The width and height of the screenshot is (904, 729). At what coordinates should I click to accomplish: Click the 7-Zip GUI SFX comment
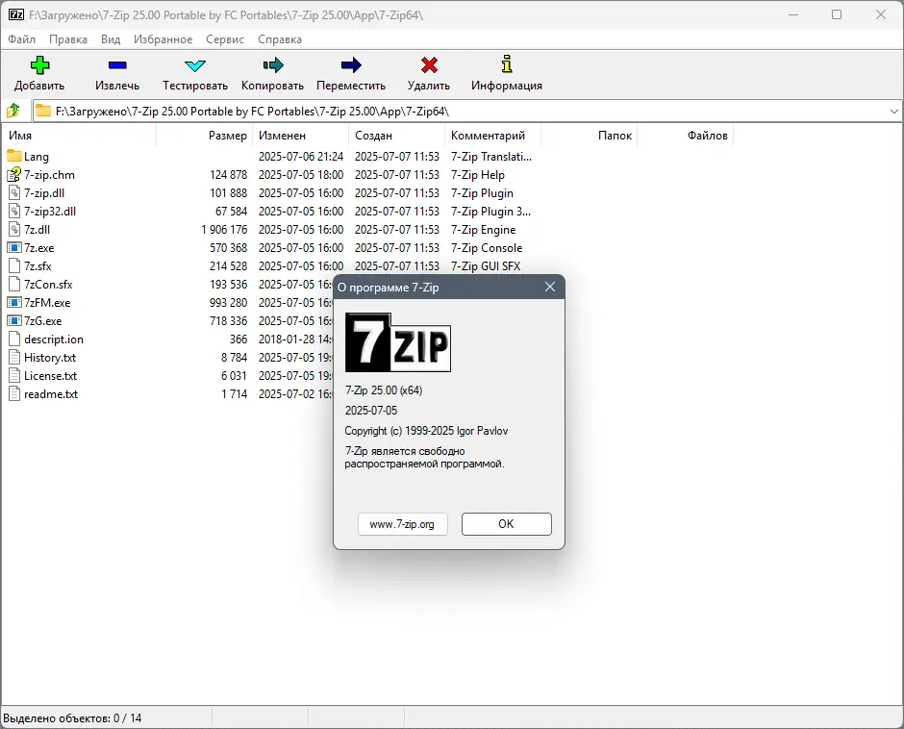[x=486, y=266]
